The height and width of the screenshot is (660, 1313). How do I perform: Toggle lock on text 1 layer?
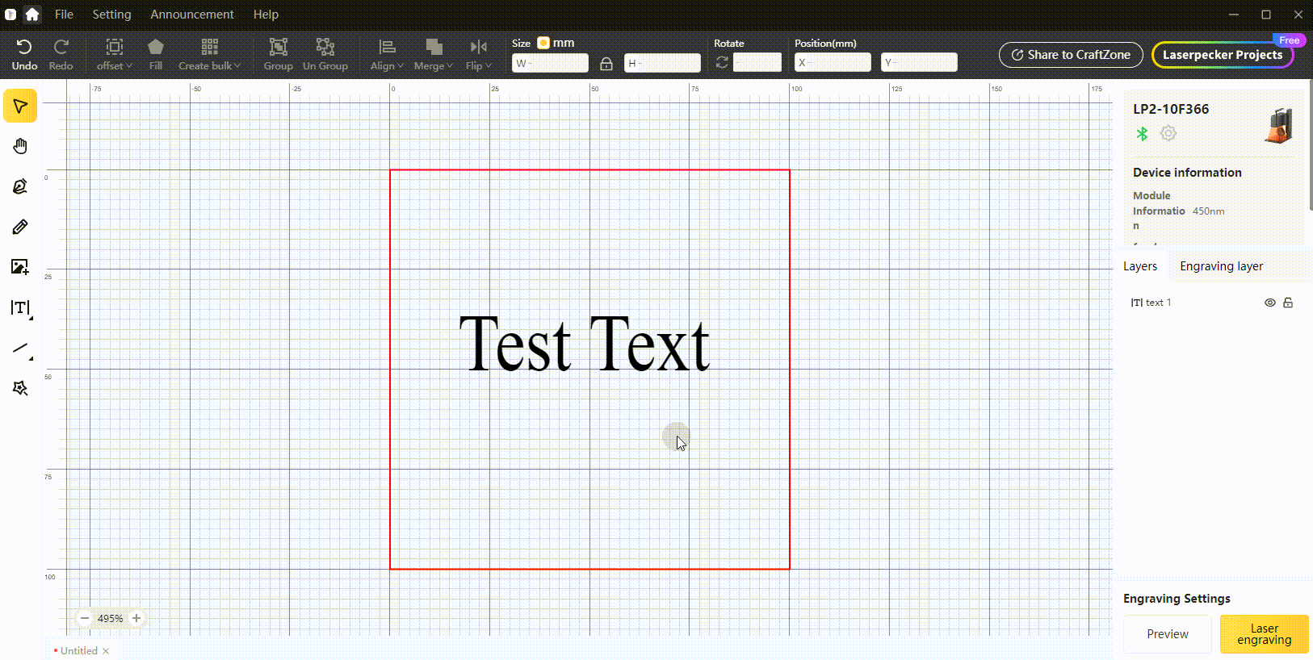click(1288, 303)
